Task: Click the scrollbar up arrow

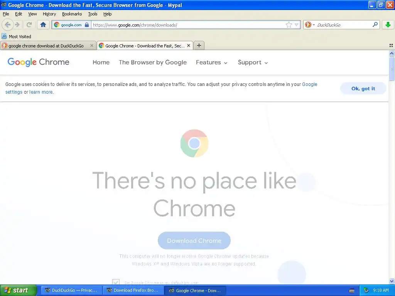Action: point(392,53)
